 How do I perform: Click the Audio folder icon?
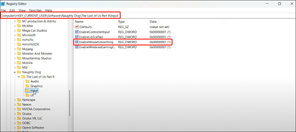tap(27, 81)
